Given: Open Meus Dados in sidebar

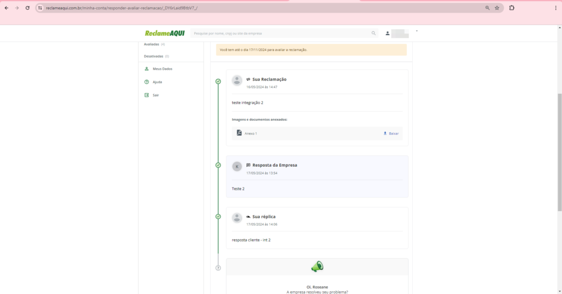Looking at the screenshot, I should pos(162,69).
